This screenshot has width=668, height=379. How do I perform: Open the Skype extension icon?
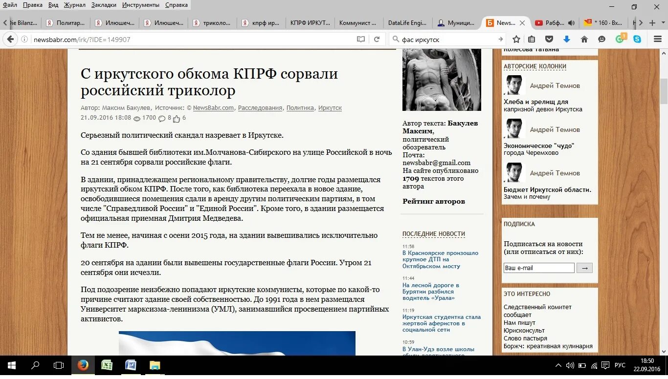(638, 39)
